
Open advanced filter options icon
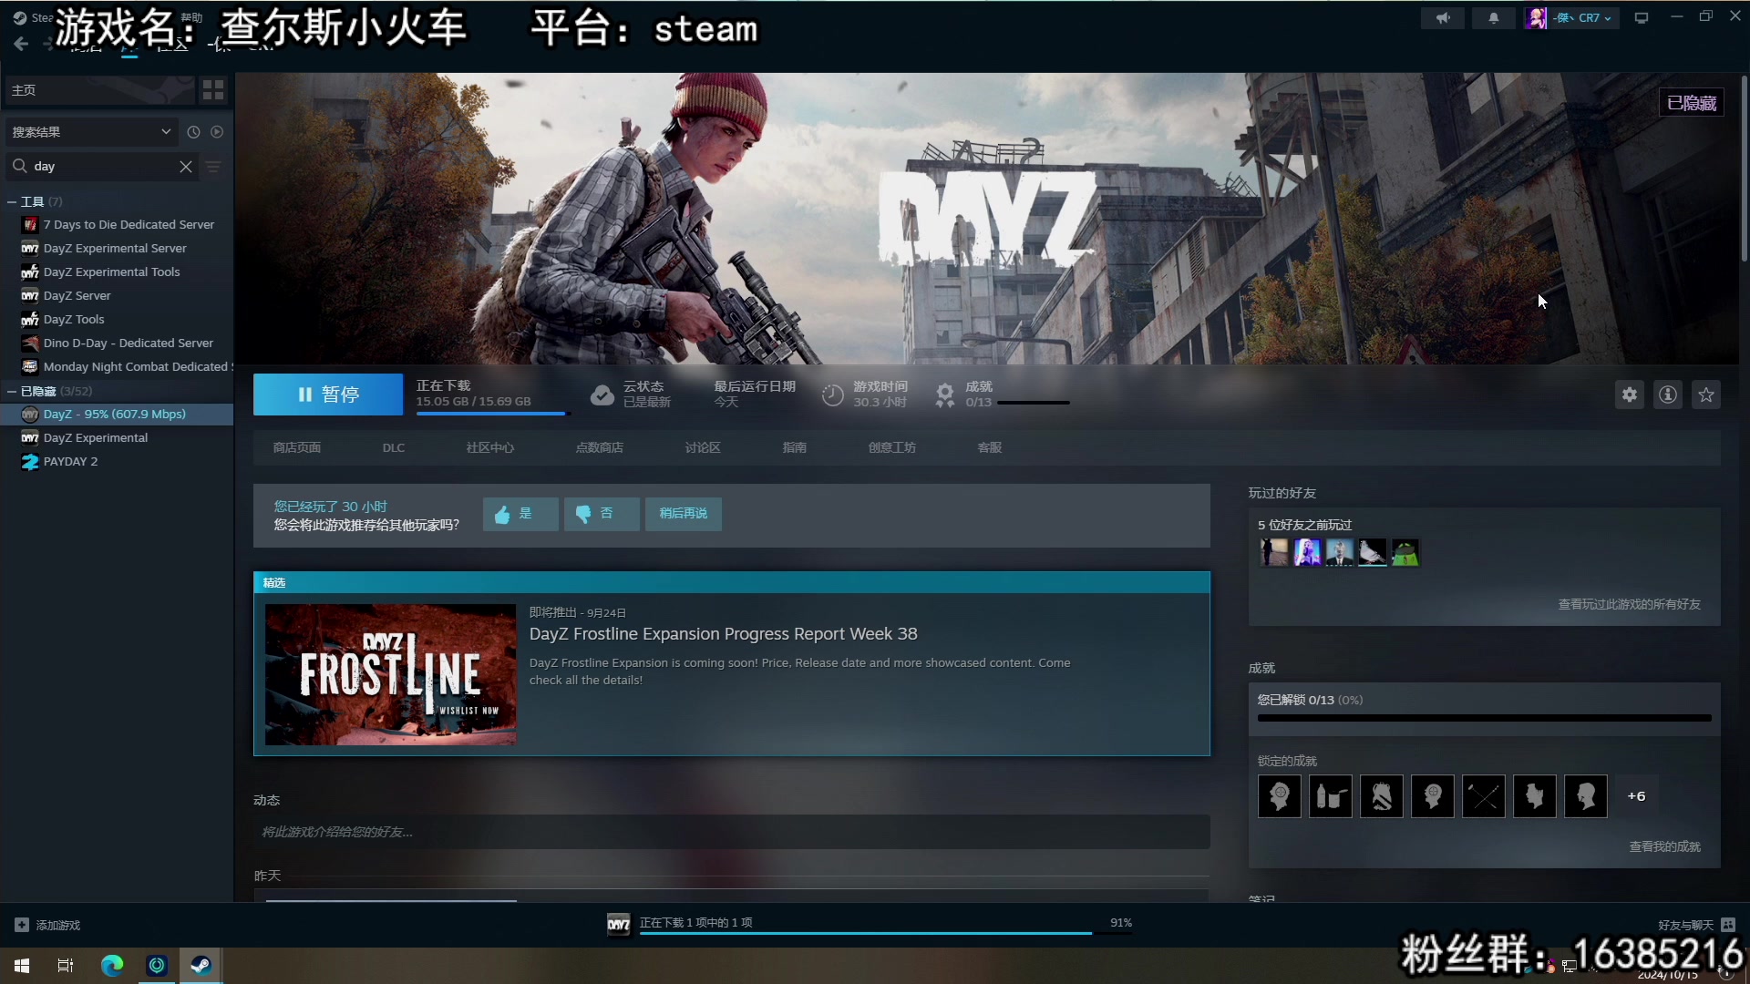(x=213, y=167)
